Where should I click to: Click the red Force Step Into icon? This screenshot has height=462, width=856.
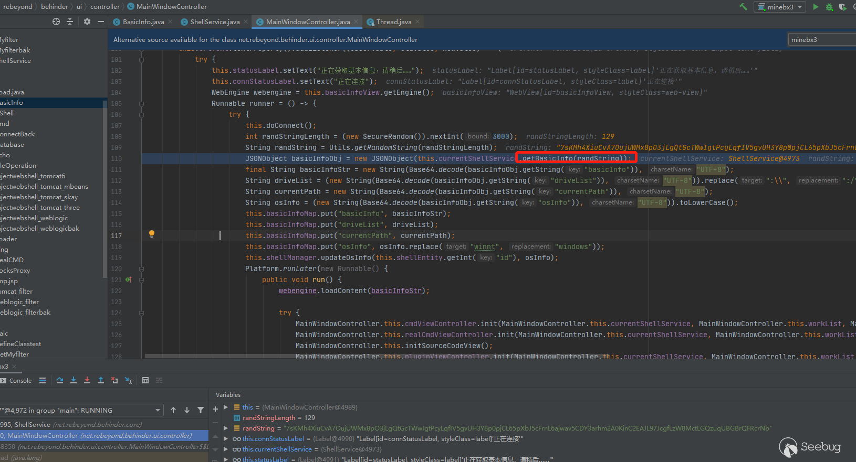click(87, 380)
